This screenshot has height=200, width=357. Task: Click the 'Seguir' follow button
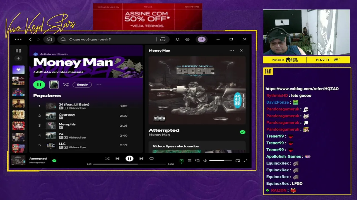(82, 85)
